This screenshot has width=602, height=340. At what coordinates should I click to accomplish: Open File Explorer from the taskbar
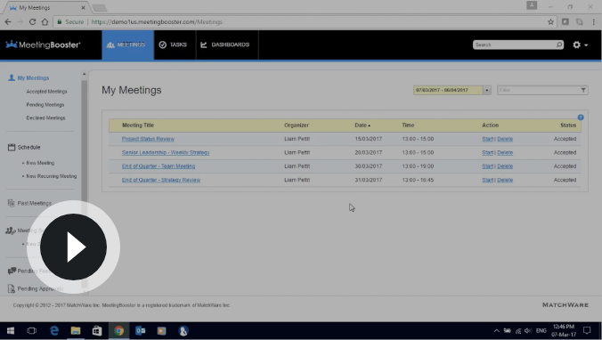point(76,331)
